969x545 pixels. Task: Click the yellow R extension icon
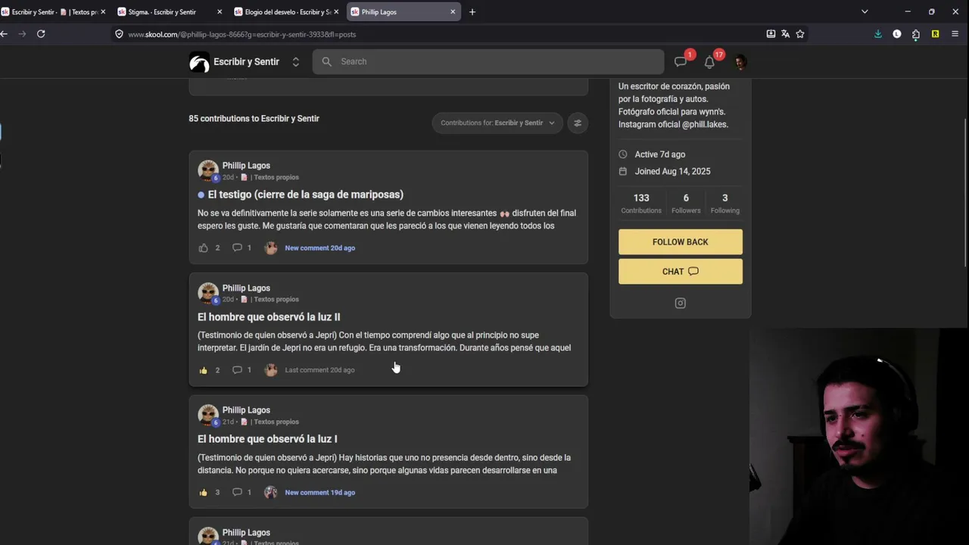click(936, 34)
